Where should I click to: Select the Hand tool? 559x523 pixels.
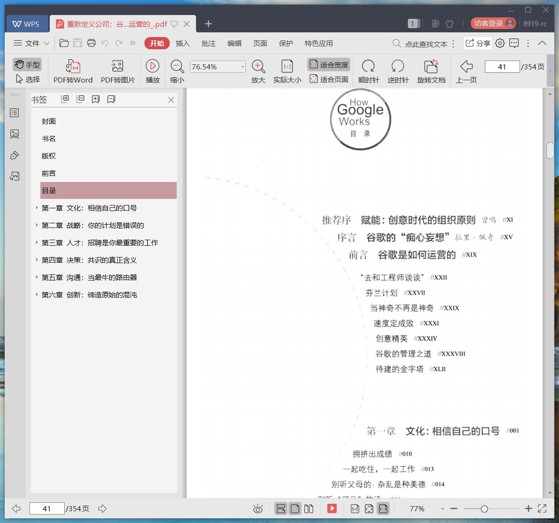click(28, 65)
